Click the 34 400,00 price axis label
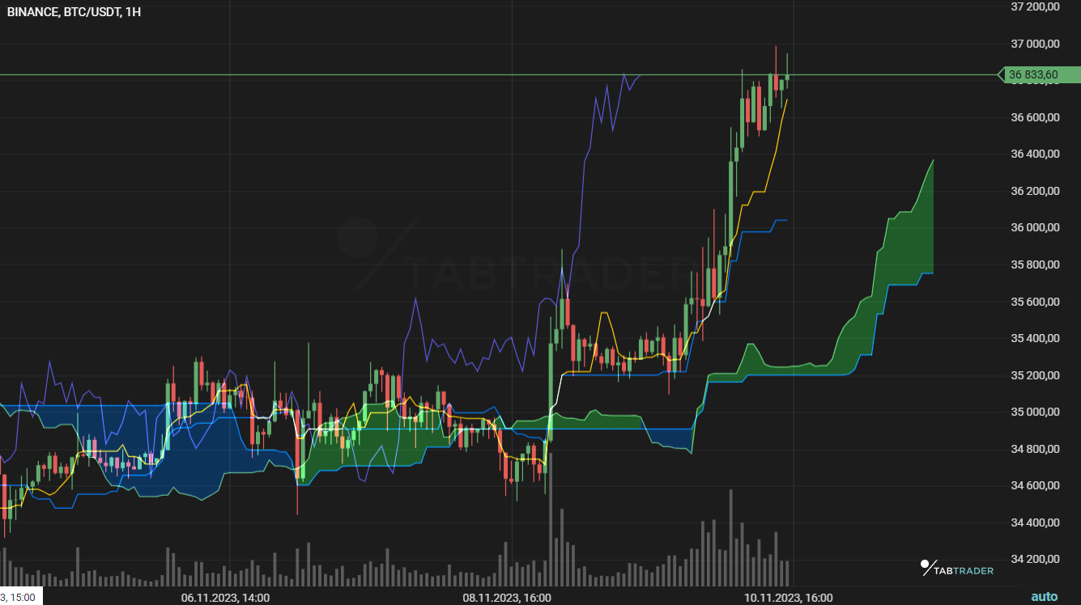The image size is (1081, 605). [1036, 522]
